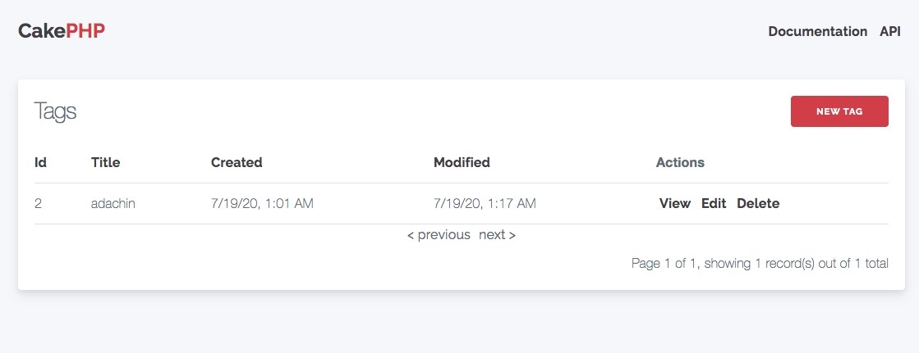The height and width of the screenshot is (353, 919).
Task: Select the adachin title cell
Action: coord(113,203)
